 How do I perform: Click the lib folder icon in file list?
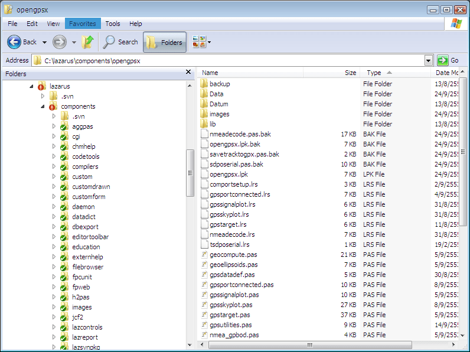(x=204, y=124)
